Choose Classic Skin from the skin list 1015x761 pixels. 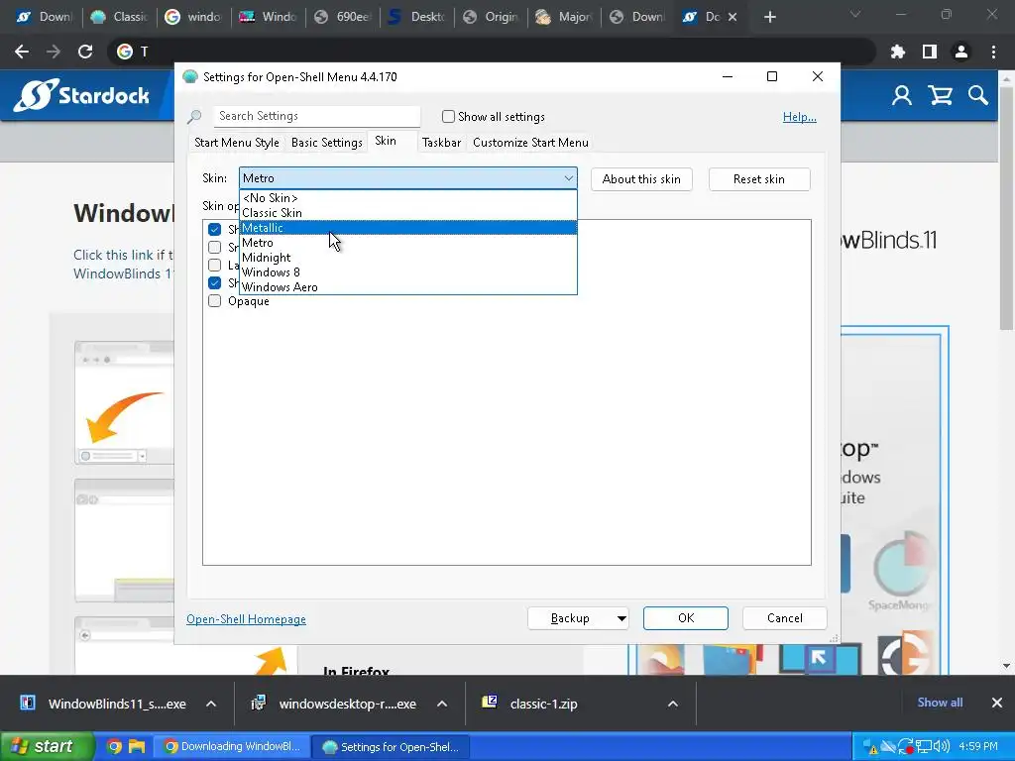pos(407,213)
